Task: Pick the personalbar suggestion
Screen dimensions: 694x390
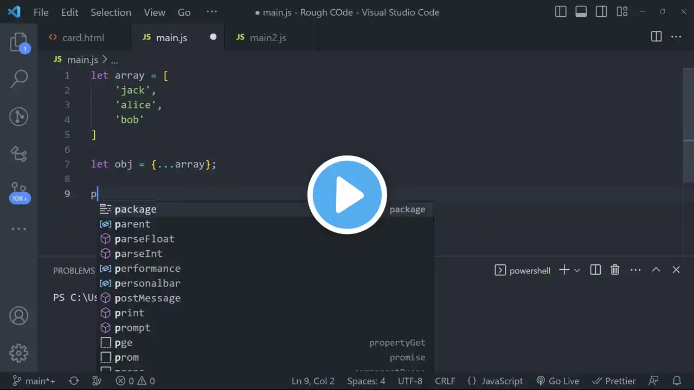Action: coord(265,283)
